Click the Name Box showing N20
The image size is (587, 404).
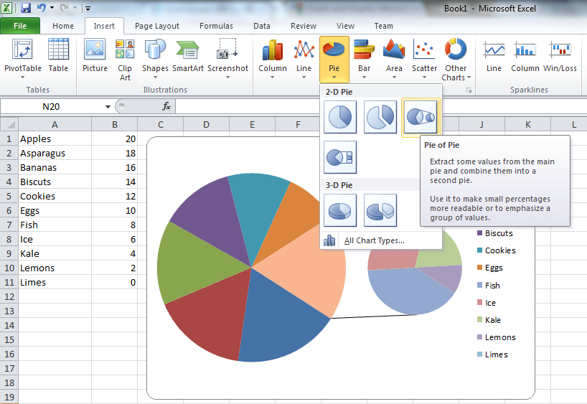(51, 107)
